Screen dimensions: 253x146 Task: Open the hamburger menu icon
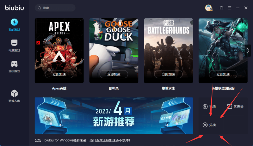coord(230,8)
